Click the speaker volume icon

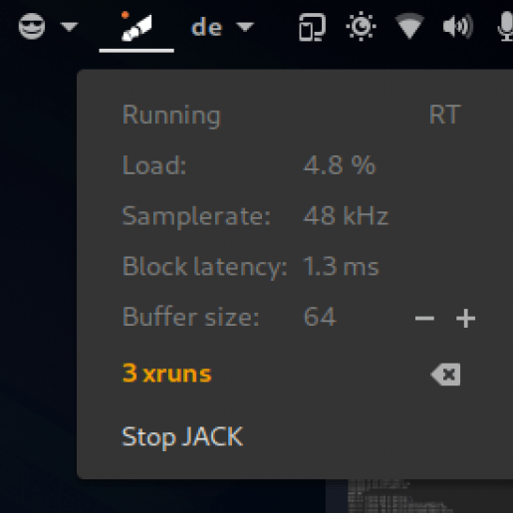458,26
